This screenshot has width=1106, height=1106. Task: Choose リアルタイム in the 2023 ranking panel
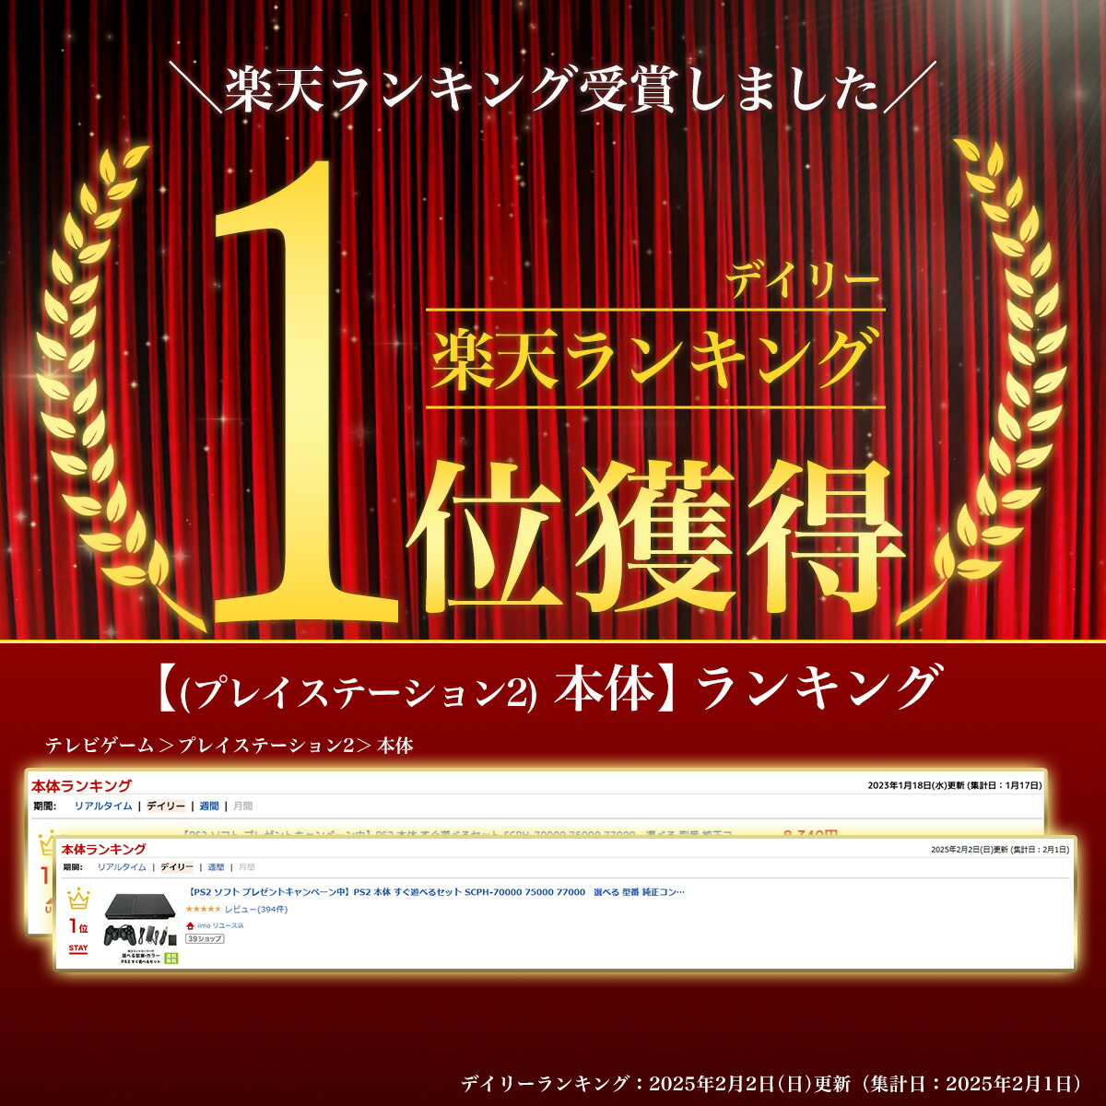[103, 806]
